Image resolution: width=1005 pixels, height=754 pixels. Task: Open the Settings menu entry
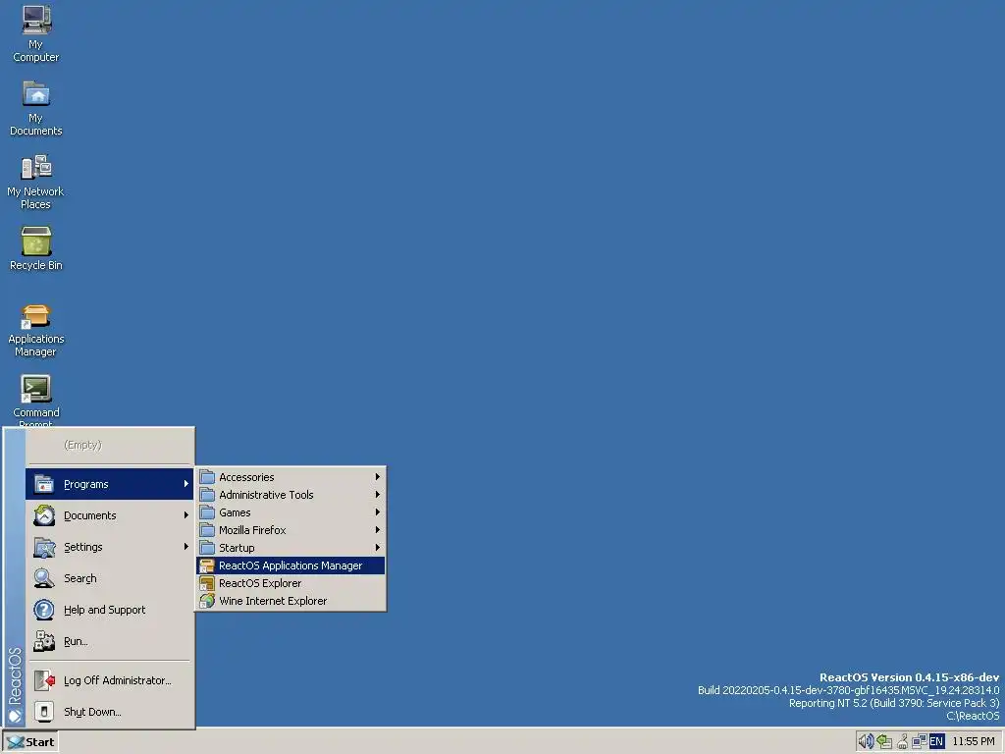coord(110,547)
